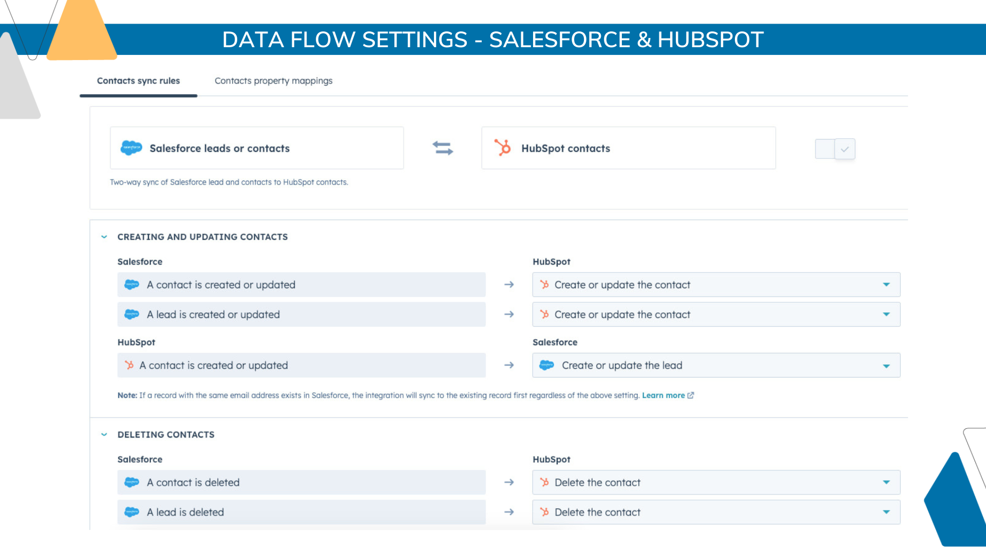Click arrow icon beside contact is deleted row

(509, 482)
